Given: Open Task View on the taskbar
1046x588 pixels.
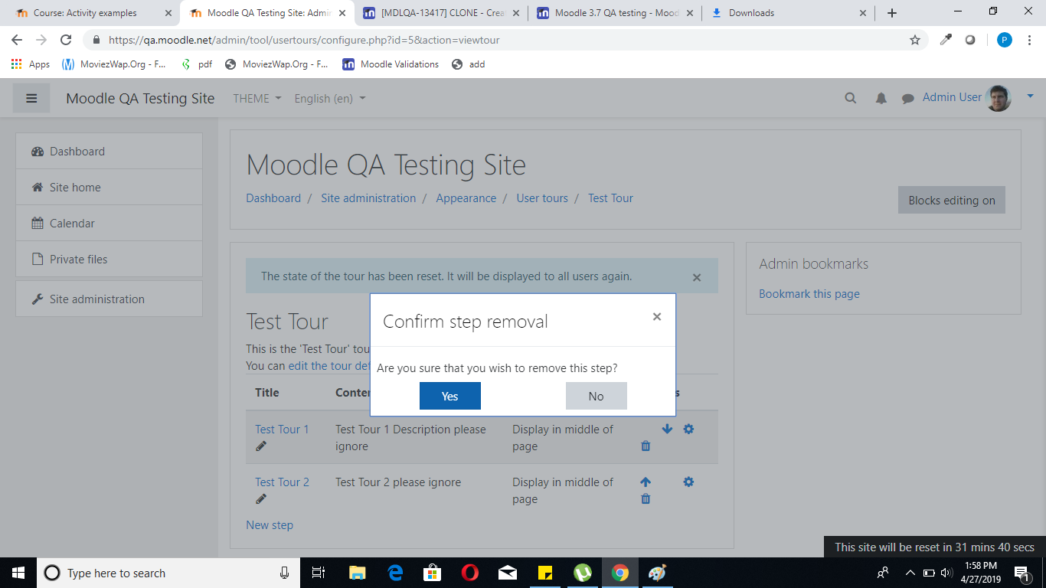Looking at the screenshot, I should pos(319,573).
